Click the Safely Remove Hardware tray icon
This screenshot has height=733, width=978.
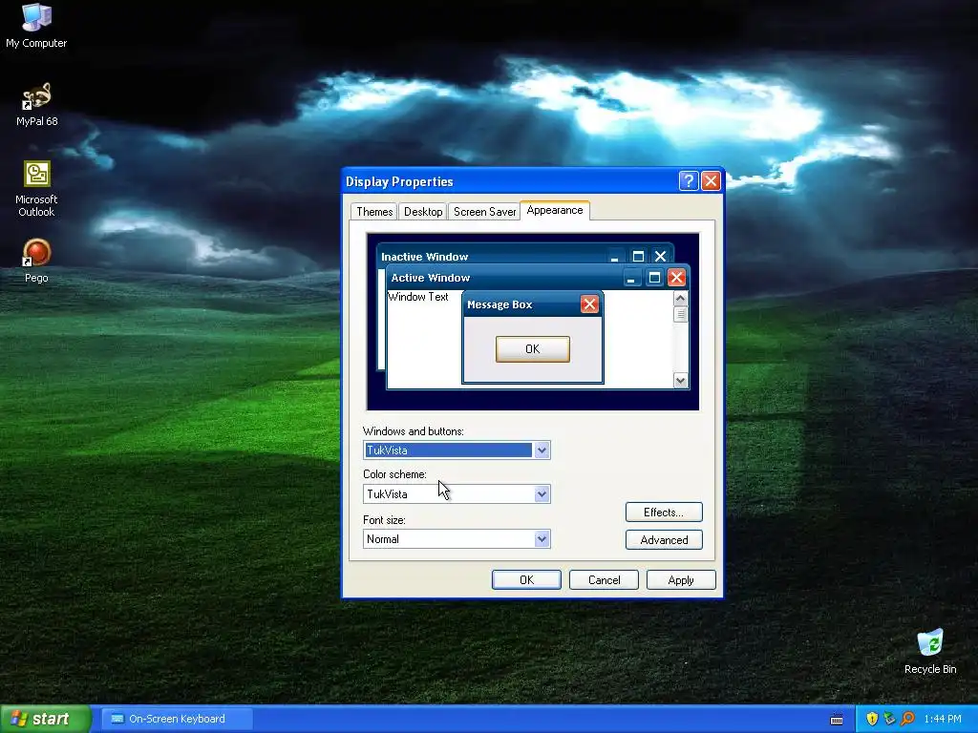coord(889,719)
